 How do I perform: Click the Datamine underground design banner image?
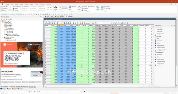pos(22,55)
